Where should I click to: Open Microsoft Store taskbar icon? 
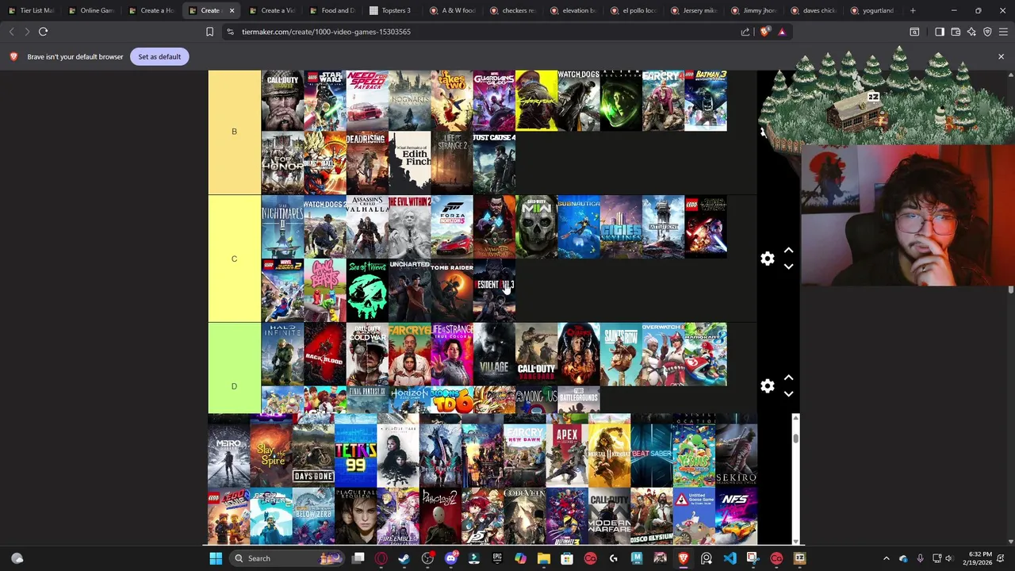(x=567, y=558)
